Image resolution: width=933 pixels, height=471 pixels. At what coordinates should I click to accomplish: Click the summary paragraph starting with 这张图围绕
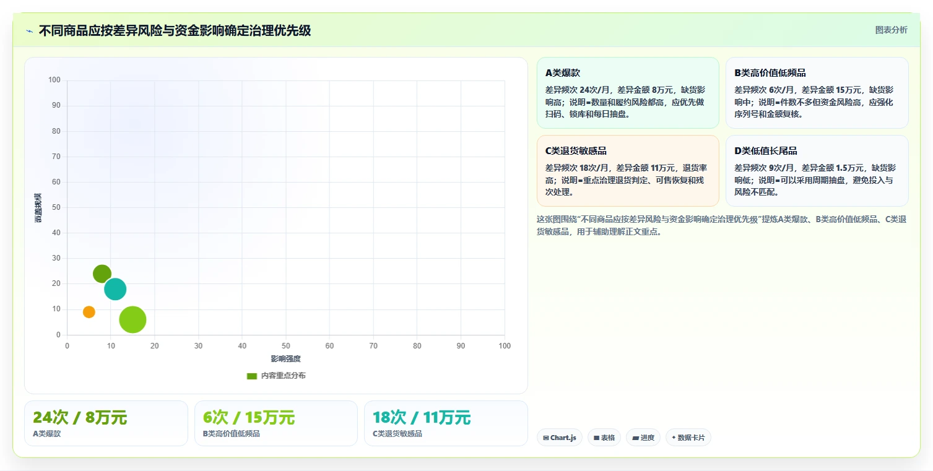(722, 225)
